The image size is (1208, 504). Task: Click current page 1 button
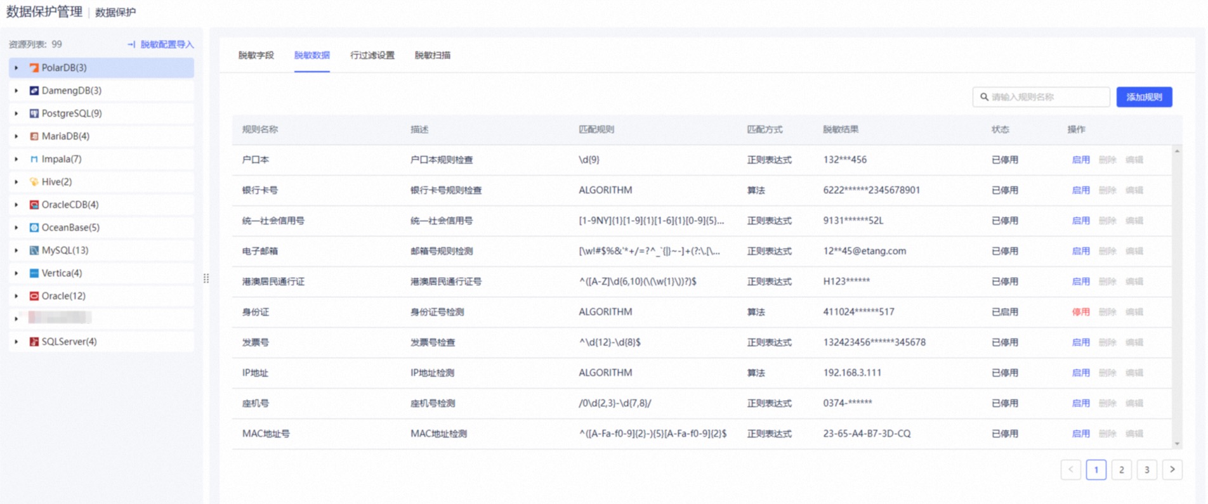(x=1096, y=470)
